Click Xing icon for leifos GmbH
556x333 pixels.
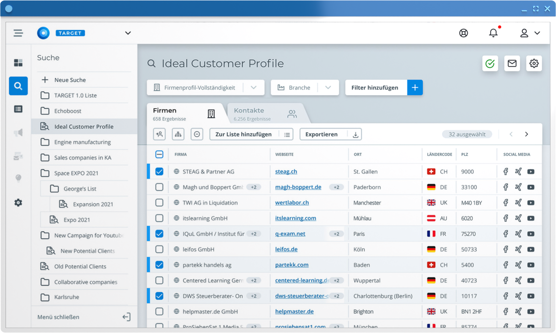click(518, 249)
